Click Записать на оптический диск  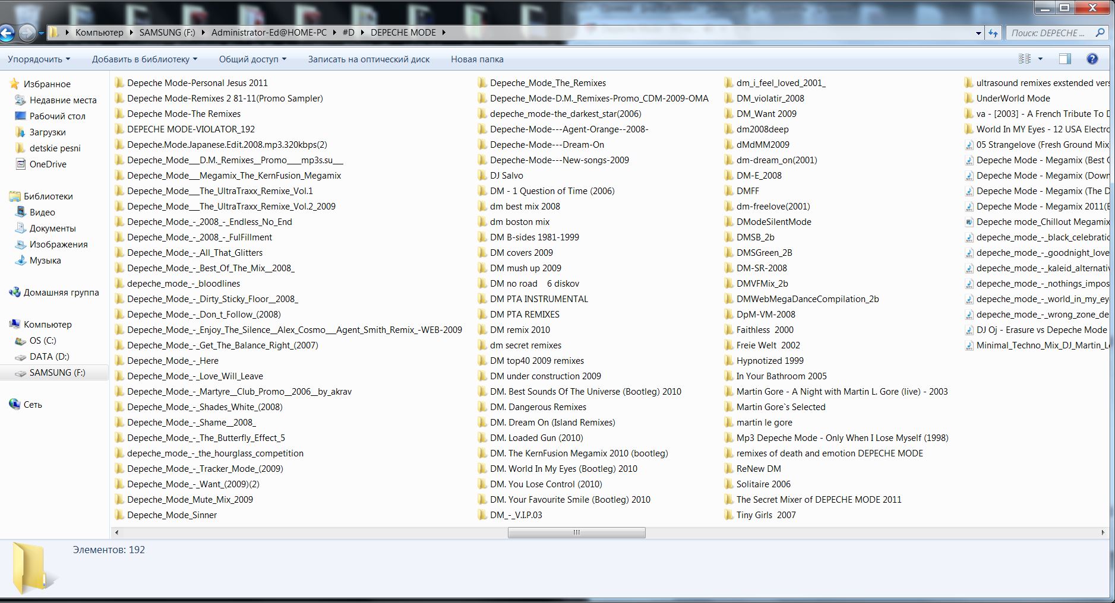coord(369,59)
